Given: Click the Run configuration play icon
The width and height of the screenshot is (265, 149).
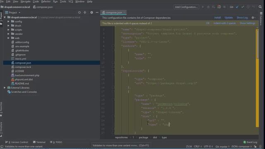Looking at the screenshot, I should pyautogui.click(x=203, y=7).
